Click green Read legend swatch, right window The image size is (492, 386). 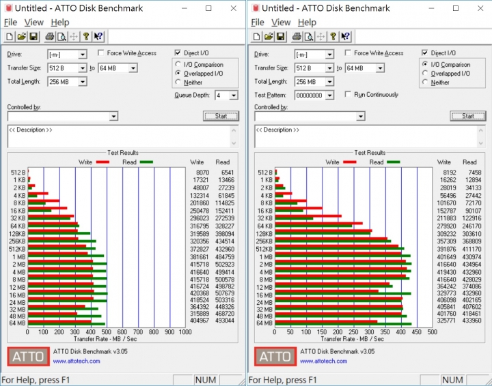pyautogui.click(x=393, y=162)
